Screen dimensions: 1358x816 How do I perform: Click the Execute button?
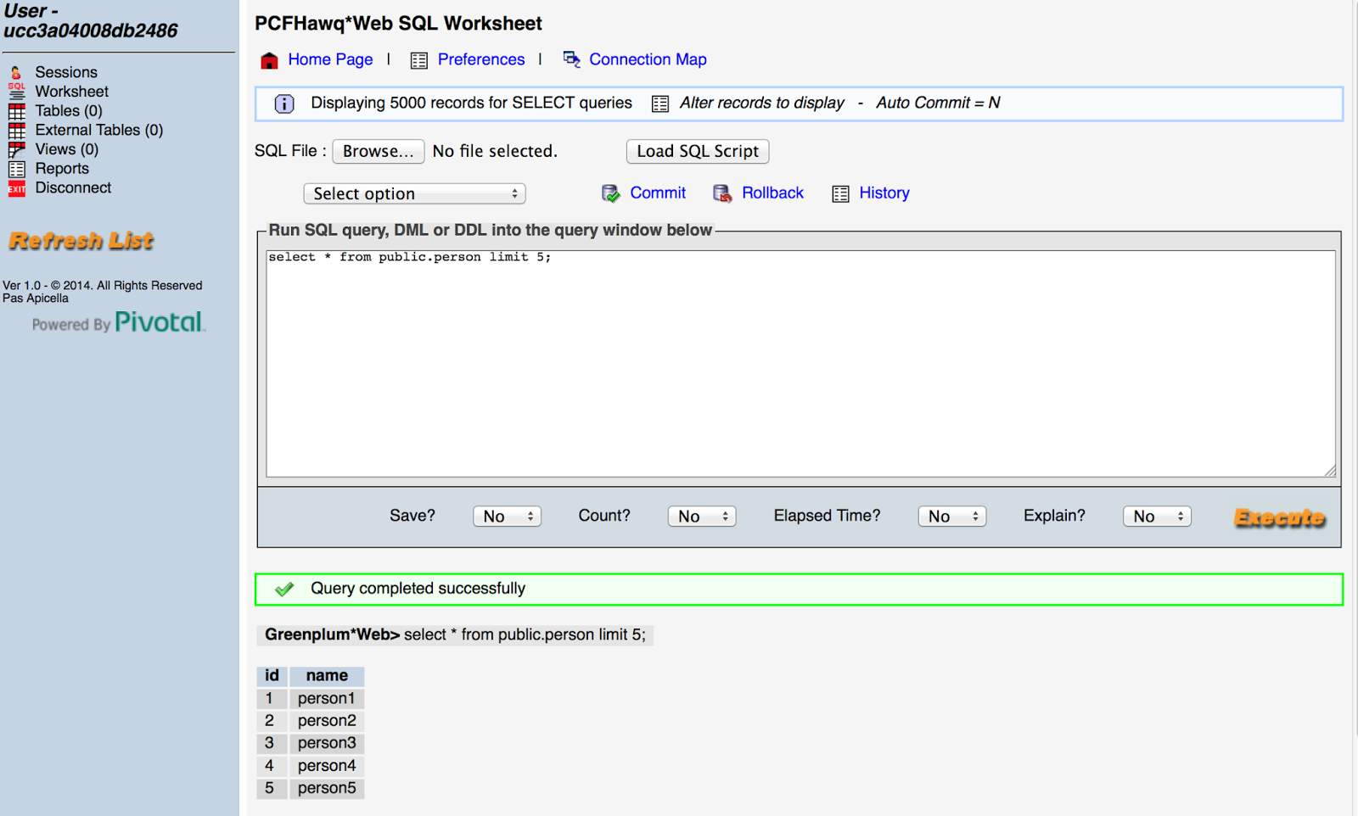pos(1280,517)
